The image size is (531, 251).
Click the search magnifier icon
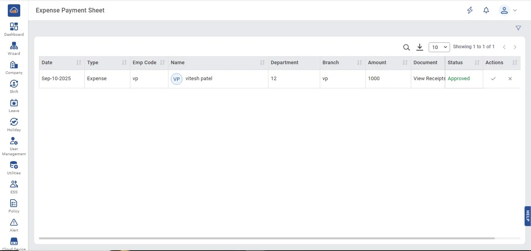coord(407,47)
